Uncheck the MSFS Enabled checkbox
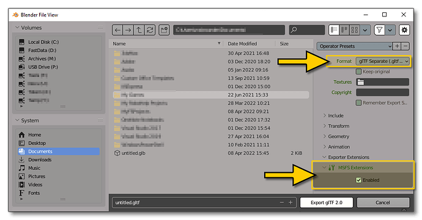The height and width of the screenshot is (220, 422). pyautogui.click(x=359, y=180)
